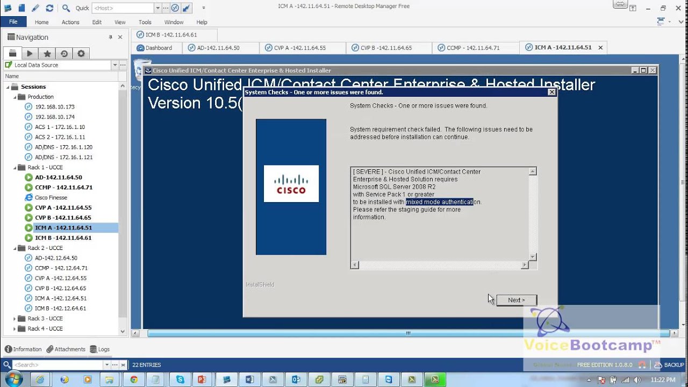Screen dimensions: 688x387
Task: Click the quick connect remote desktop icon
Action: click(x=175, y=8)
